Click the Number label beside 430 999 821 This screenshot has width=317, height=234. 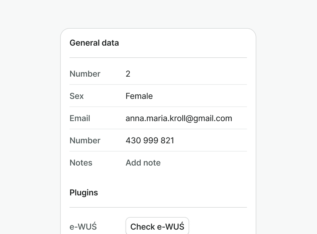(x=85, y=140)
